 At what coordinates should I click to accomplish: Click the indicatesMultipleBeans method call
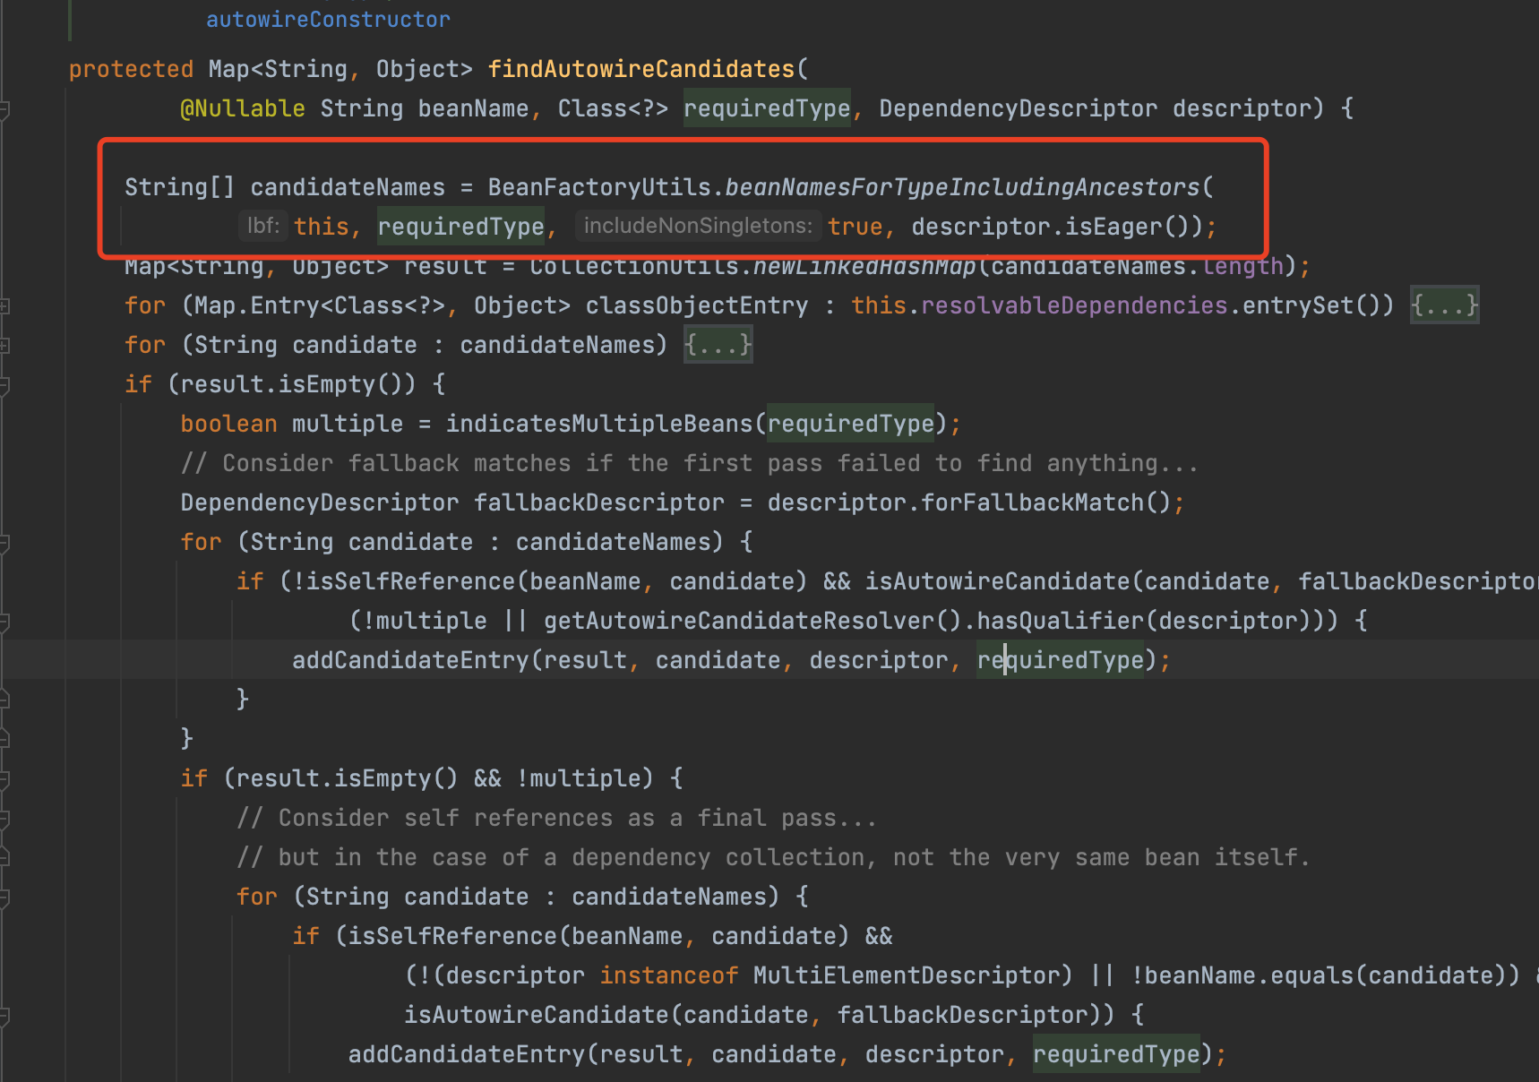click(x=599, y=424)
